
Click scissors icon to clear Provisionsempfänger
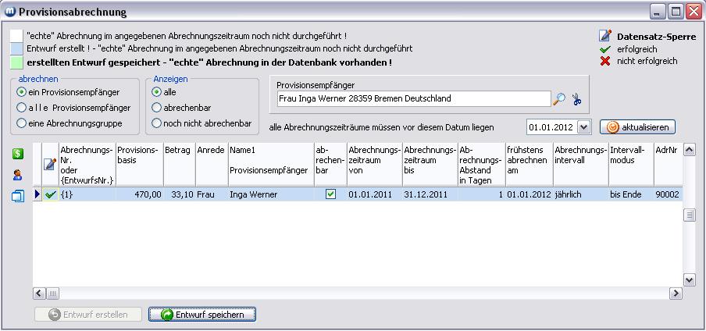click(577, 99)
